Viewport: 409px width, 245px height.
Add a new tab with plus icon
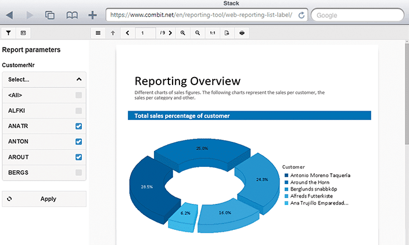(92, 15)
